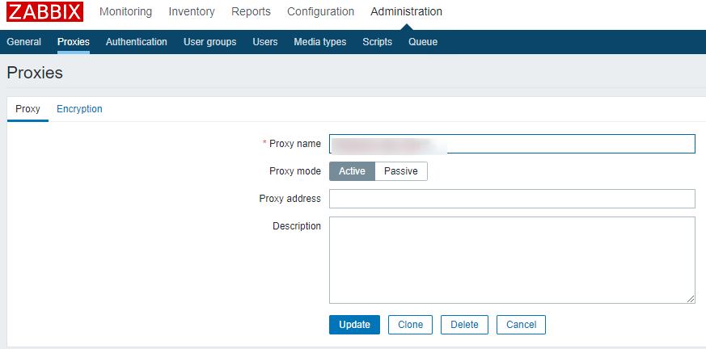This screenshot has height=349, width=706.
Task: Open the Queue page
Action: pyautogui.click(x=423, y=42)
